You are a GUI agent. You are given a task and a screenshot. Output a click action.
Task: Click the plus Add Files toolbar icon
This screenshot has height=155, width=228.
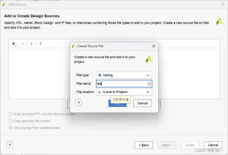tap(14, 44)
